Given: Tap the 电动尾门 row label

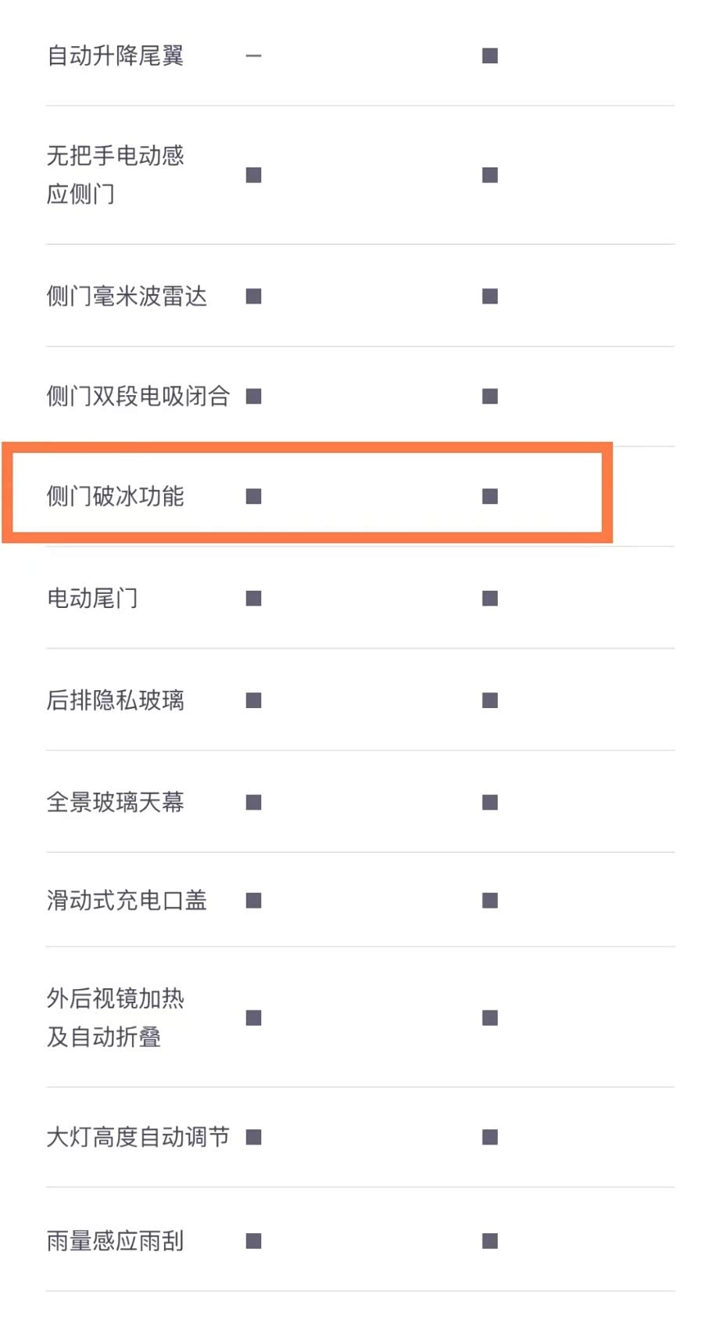Looking at the screenshot, I should pyautogui.click(x=92, y=599).
